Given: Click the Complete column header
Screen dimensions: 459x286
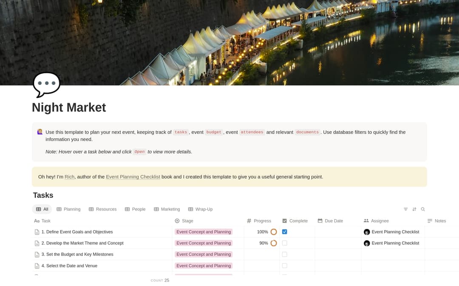Looking at the screenshot, I should (295, 221).
